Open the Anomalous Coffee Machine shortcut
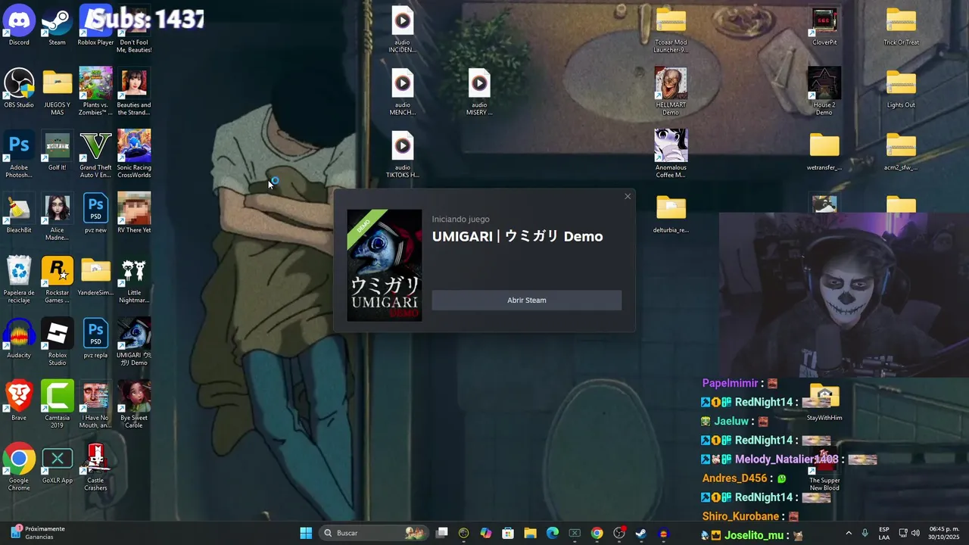This screenshot has width=969, height=545. click(671, 154)
